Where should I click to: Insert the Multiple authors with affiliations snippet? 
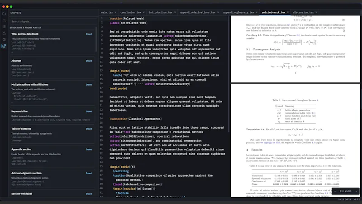pyautogui.click(x=89, y=85)
